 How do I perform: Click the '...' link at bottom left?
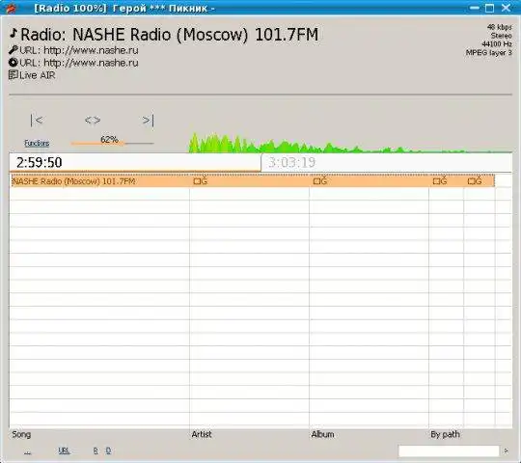pos(27,451)
